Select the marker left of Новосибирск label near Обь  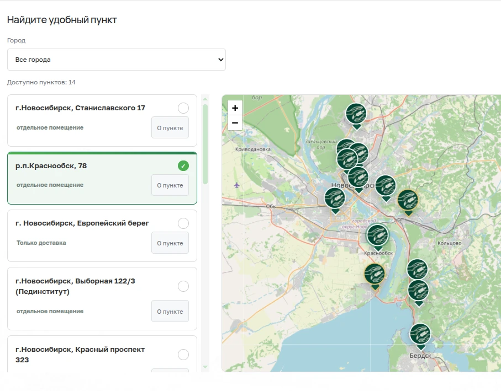(335, 200)
